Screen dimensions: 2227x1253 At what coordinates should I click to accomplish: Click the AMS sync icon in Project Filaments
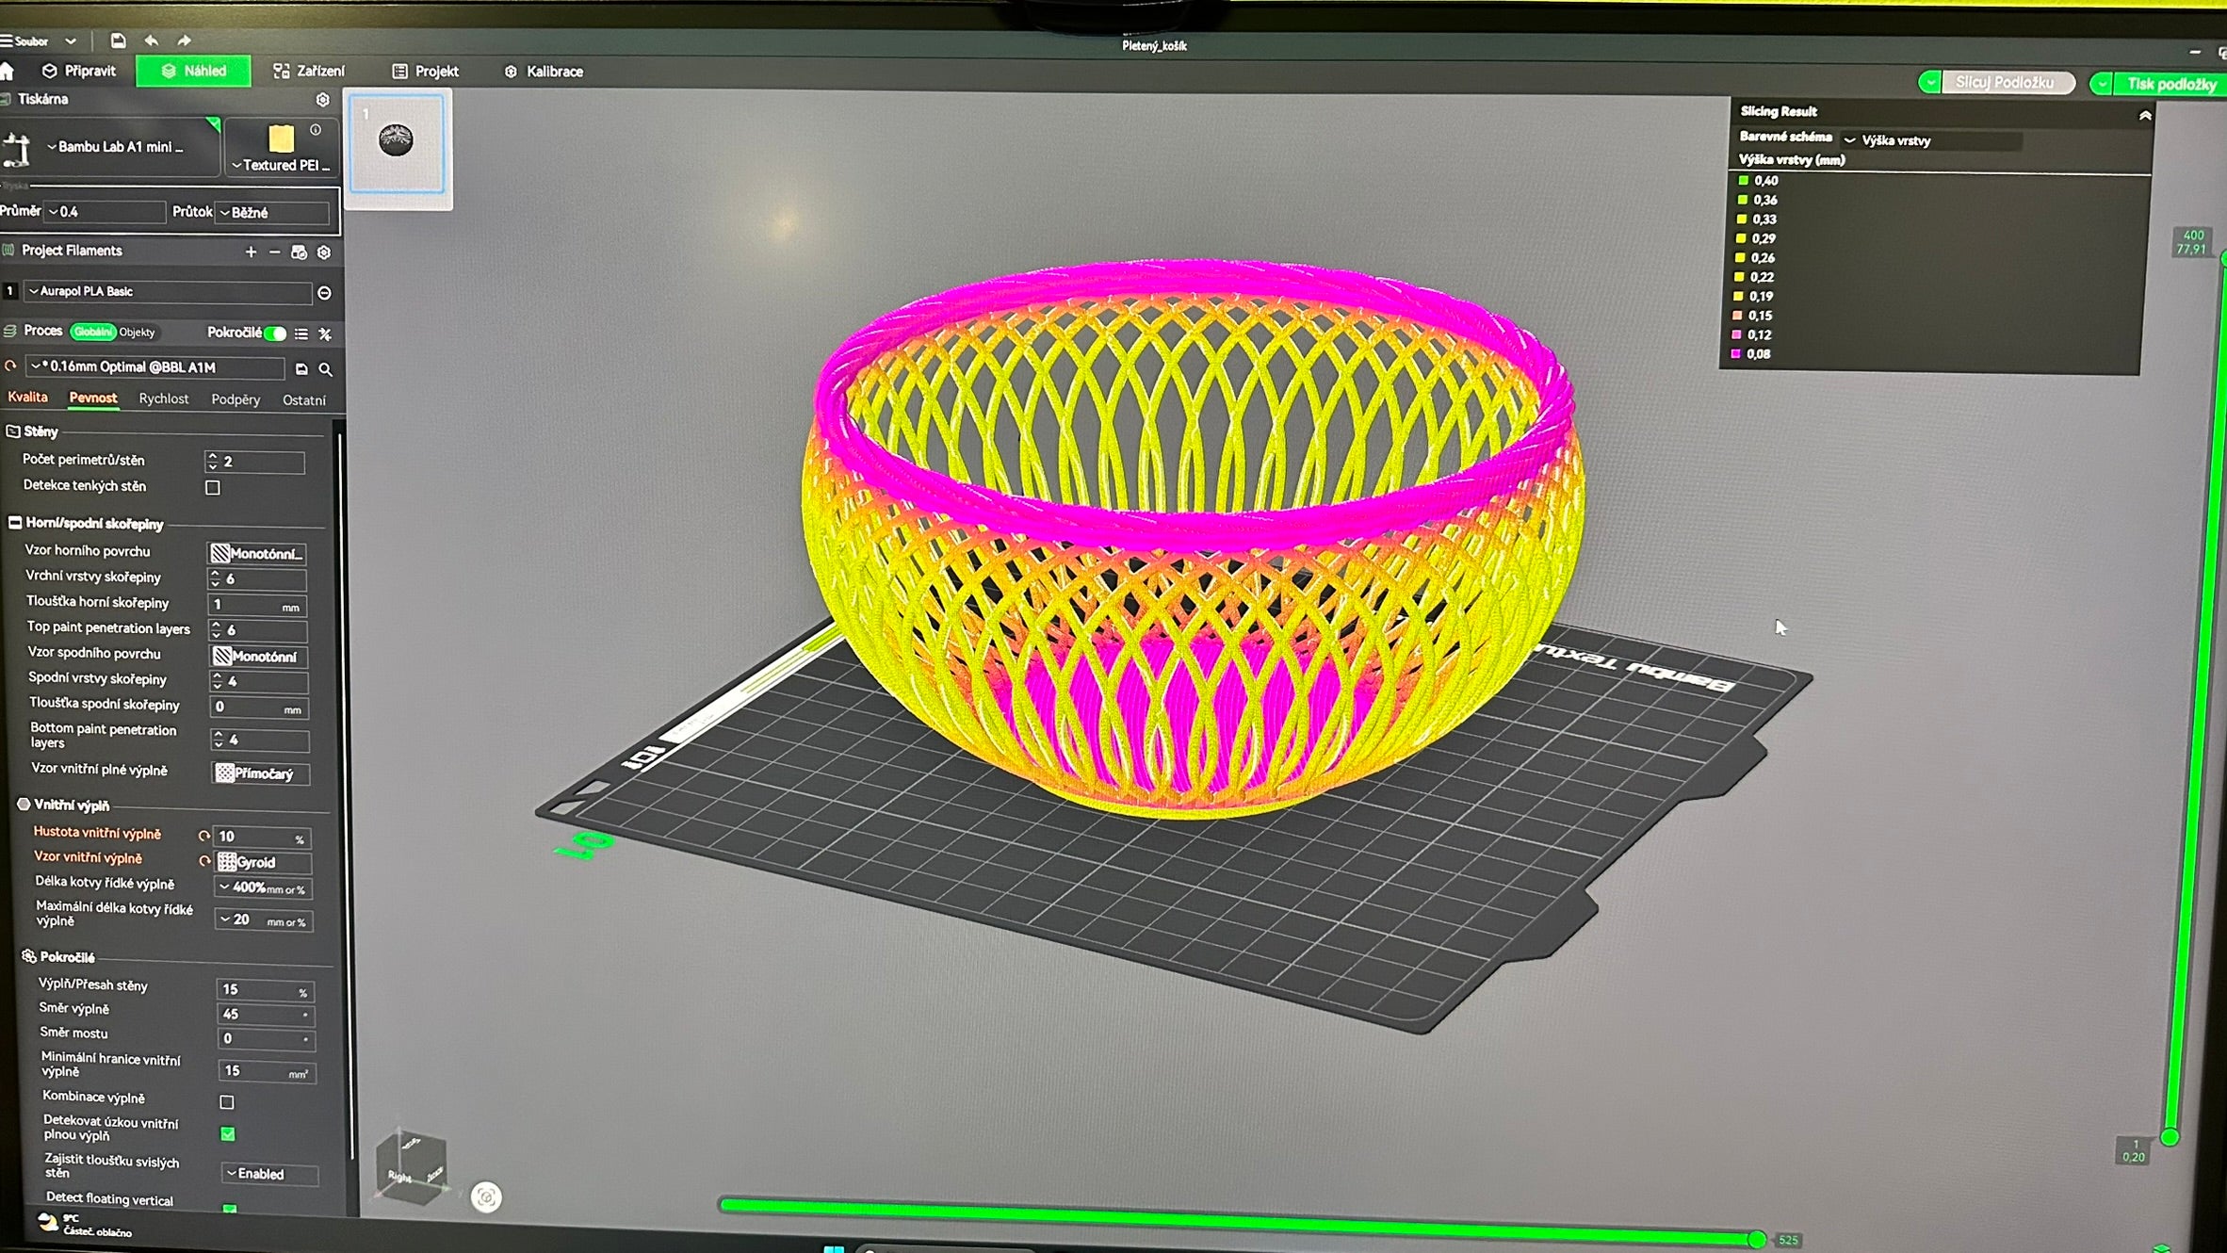pos(299,252)
